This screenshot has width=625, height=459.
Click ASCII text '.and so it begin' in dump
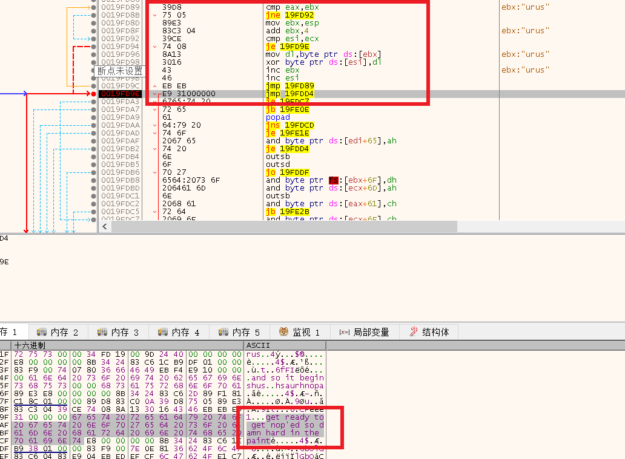285,378
